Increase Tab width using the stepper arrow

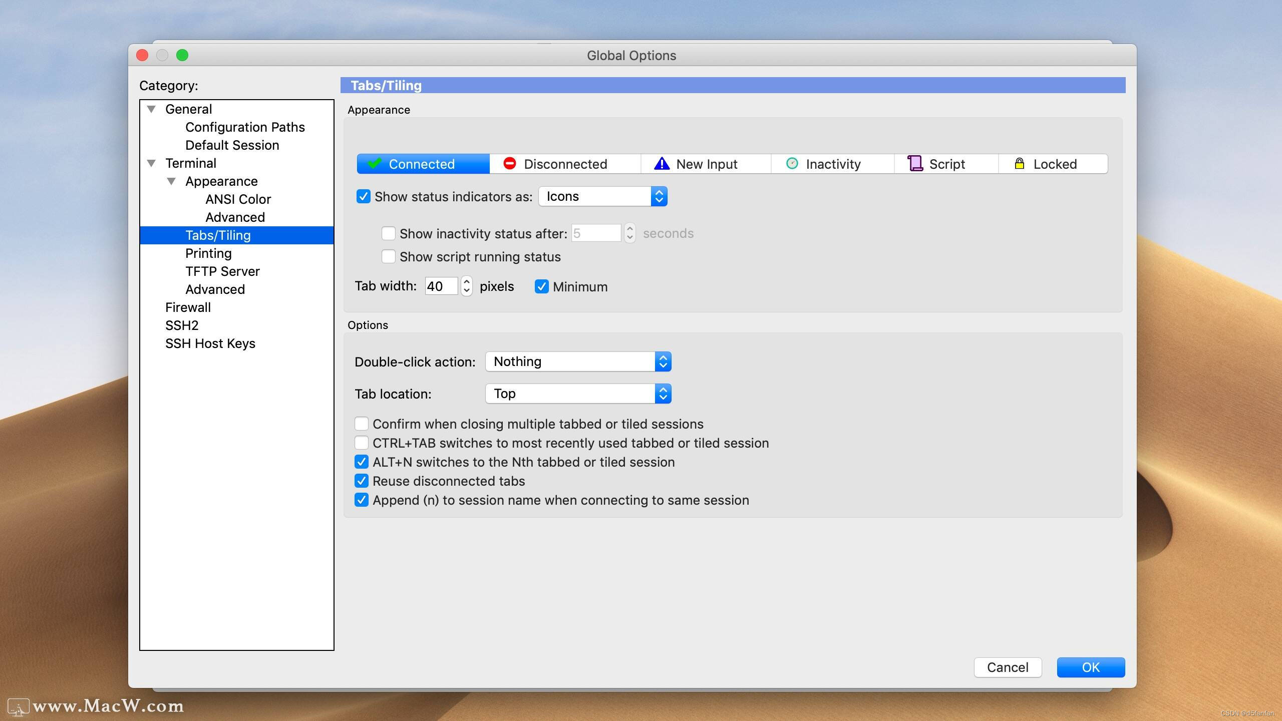tap(466, 282)
